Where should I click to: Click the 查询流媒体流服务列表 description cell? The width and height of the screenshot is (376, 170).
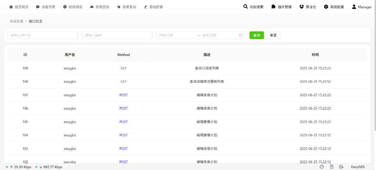207,82
